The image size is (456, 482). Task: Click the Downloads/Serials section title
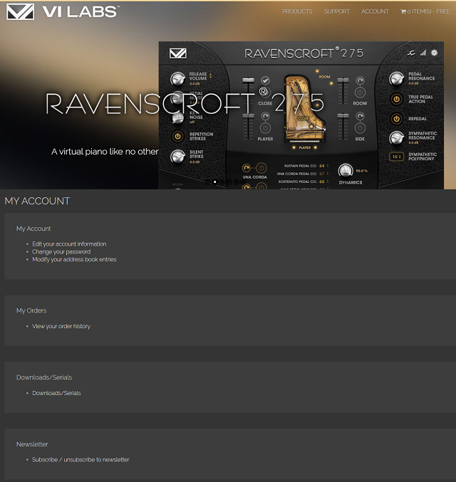(44, 377)
